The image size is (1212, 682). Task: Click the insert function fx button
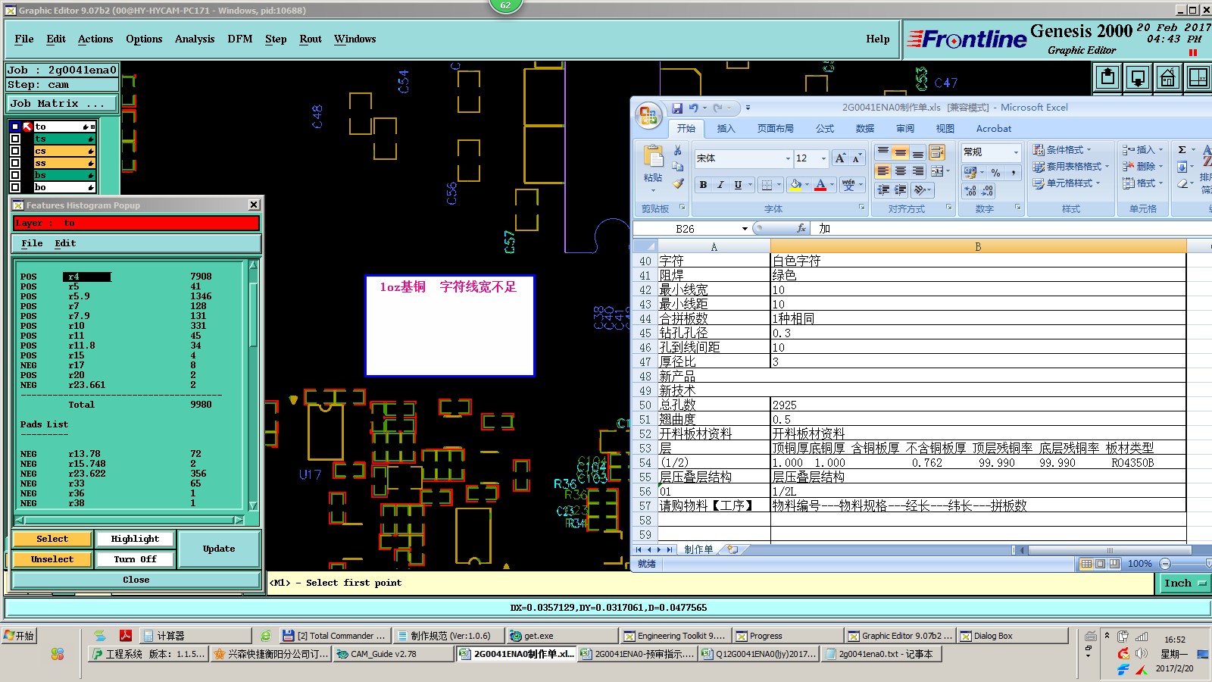tap(801, 228)
